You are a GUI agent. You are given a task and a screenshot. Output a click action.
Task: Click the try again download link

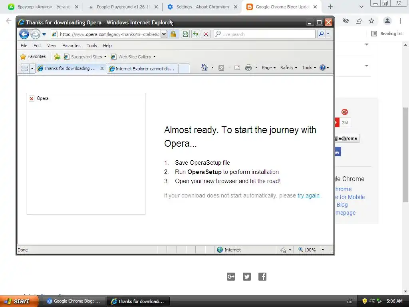click(309, 195)
